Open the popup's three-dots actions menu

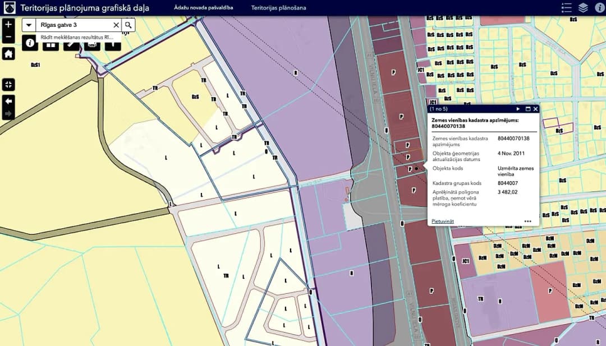pos(528,222)
